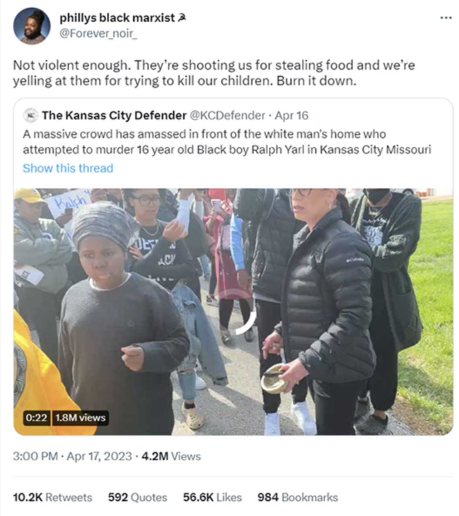
Task: Open The Kansas City Defender name
Action: [x=114, y=115]
